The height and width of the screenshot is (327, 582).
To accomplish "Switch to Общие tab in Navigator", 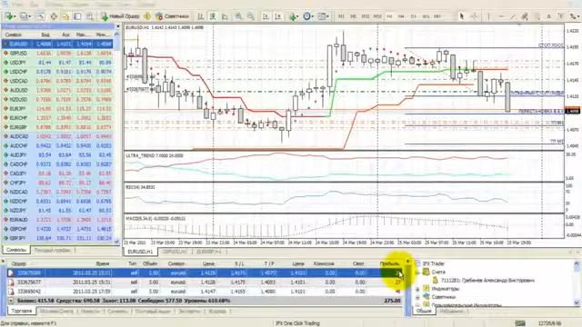I will [x=424, y=311].
